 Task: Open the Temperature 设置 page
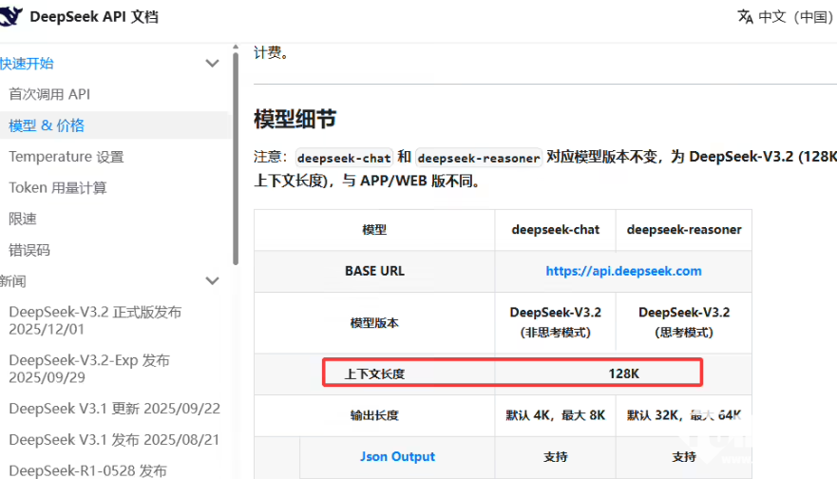pos(67,157)
